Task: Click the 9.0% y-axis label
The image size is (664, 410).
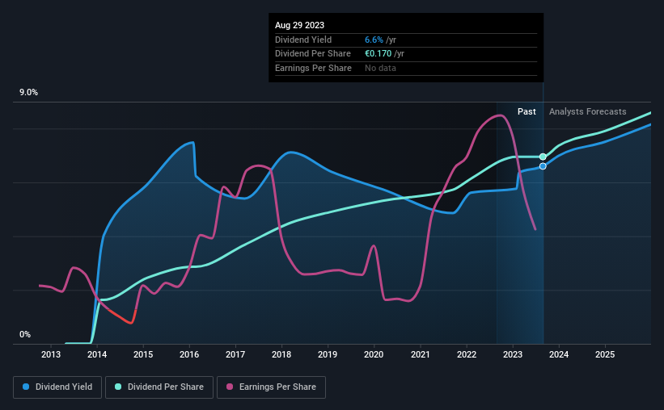Action: coord(29,93)
